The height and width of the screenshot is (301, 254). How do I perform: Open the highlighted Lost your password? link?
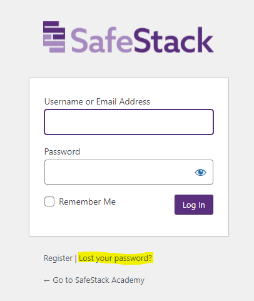coord(115,258)
